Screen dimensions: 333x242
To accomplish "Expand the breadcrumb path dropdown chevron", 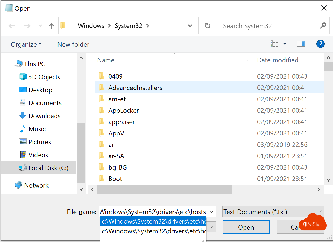I will pyautogui.click(x=190, y=25).
